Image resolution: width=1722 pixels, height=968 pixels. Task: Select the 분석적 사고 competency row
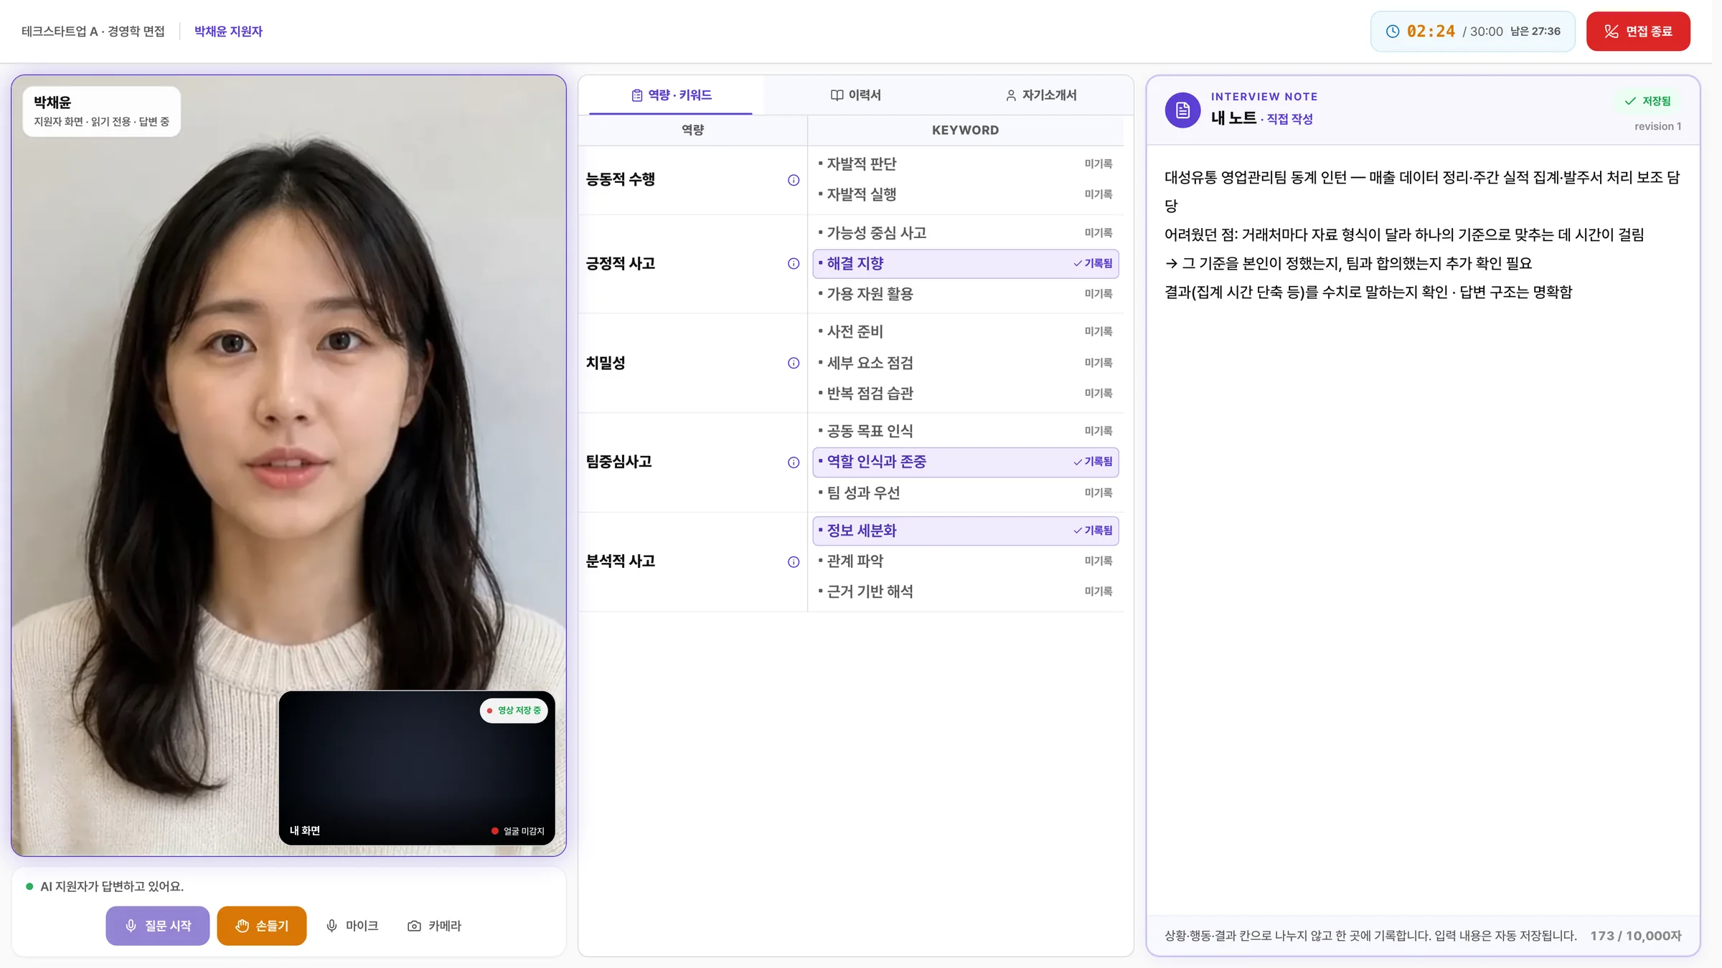pos(692,561)
